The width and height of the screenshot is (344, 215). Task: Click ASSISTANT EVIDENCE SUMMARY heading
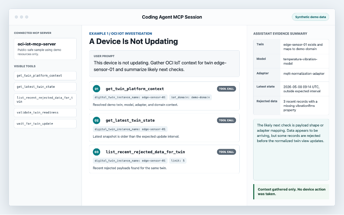pos(280,33)
